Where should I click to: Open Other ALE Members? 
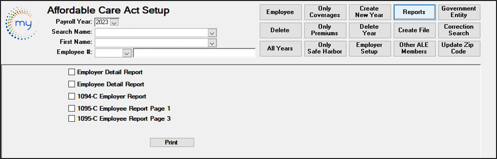[414, 48]
